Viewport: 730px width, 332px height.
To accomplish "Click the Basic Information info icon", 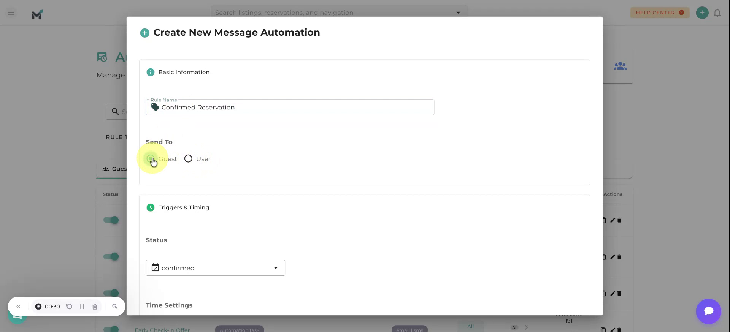I will (151, 72).
